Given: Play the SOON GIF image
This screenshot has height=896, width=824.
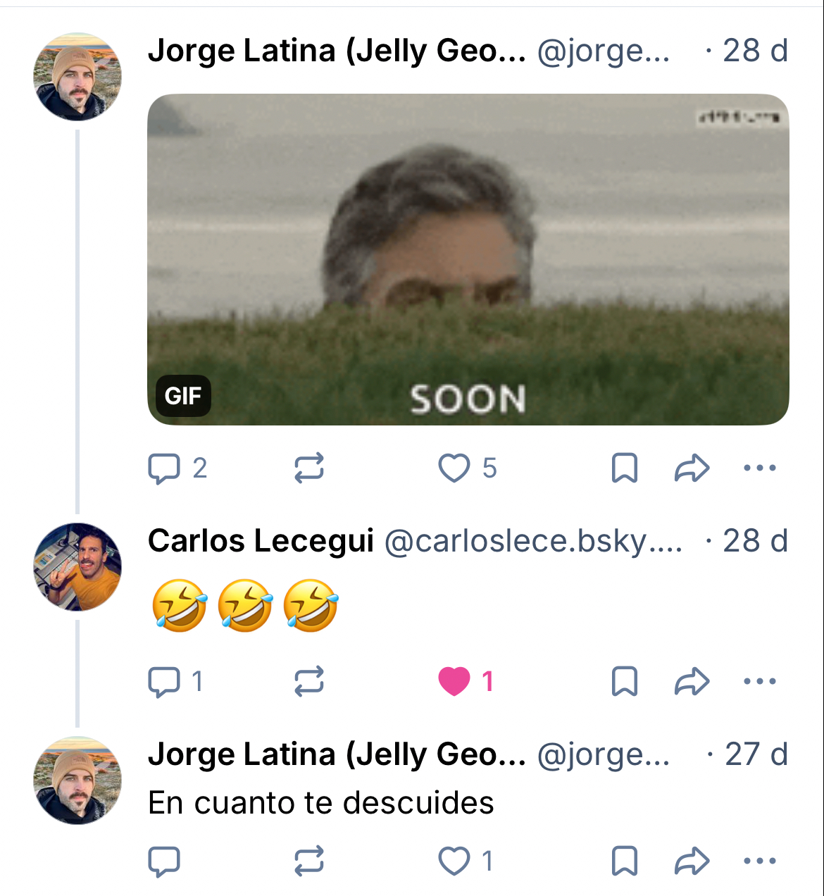Looking at the screenshot, I should 468,259.
